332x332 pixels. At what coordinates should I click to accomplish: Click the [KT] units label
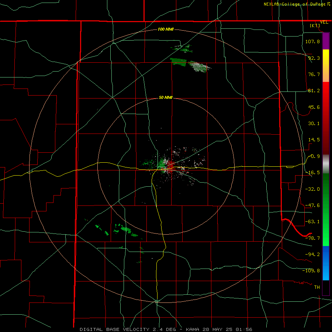[x=315, y=25]
